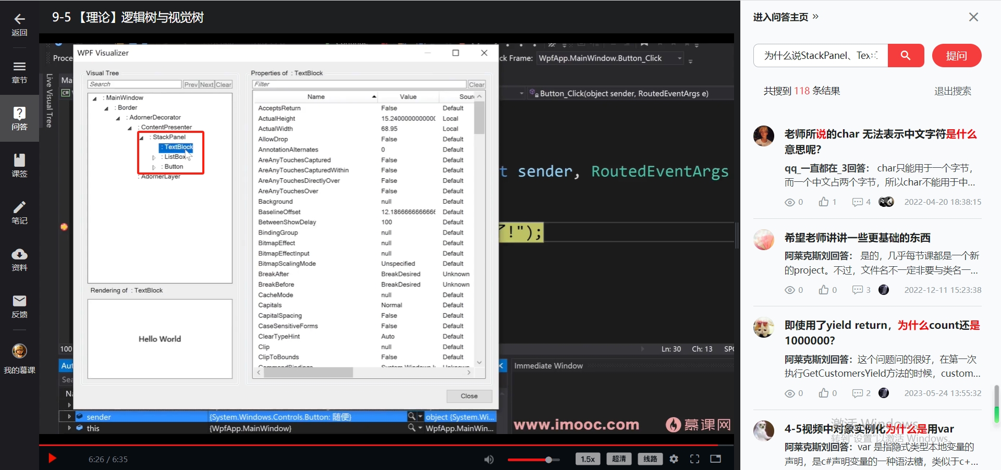Image resolution: width=1001 pixels, height=470 pixels.
Task: Expand the this variable row
Action: click(x=69, y=428)
